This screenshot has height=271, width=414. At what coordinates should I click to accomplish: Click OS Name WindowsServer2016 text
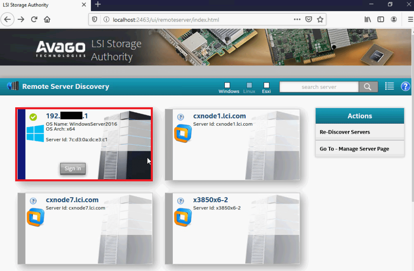(x=81, y=124)
